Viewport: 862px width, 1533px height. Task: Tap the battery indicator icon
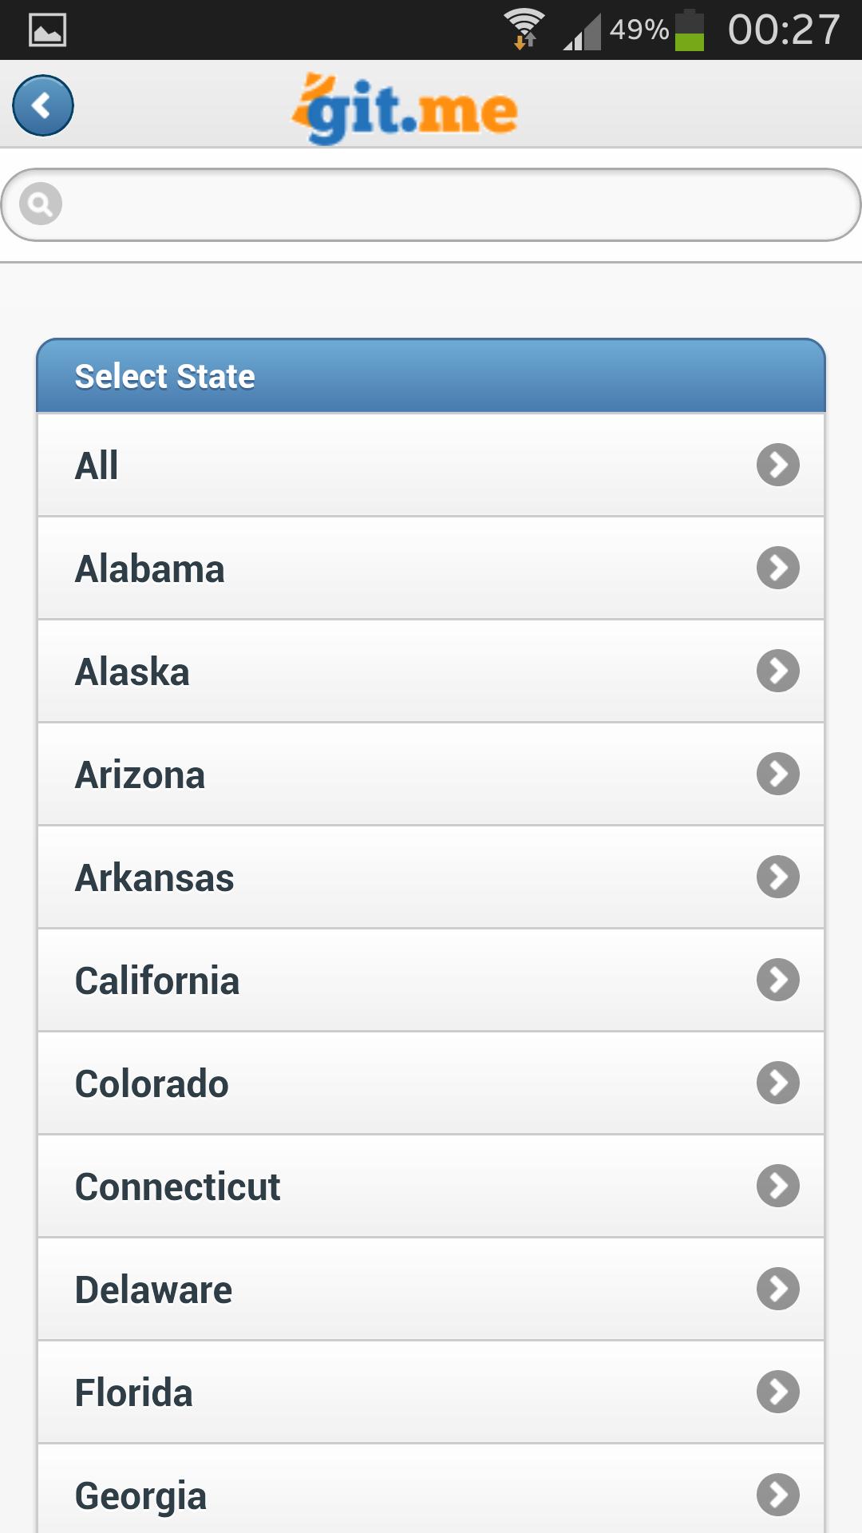tap(690, 30)
